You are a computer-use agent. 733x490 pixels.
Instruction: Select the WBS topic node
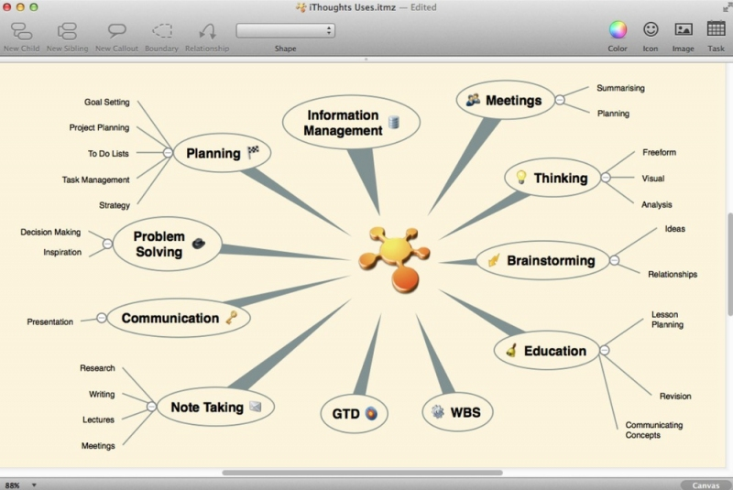[457, 412]
